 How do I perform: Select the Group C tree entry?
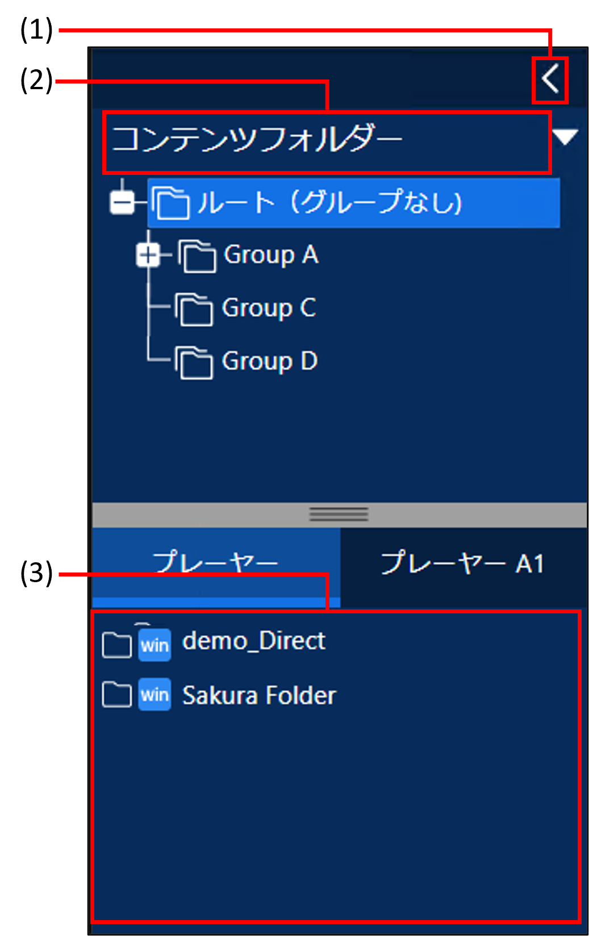(x=269, y=308)
